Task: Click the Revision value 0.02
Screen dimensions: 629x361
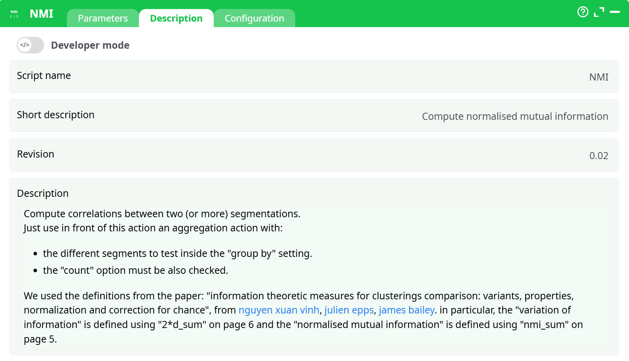Action: pos(598,156)
